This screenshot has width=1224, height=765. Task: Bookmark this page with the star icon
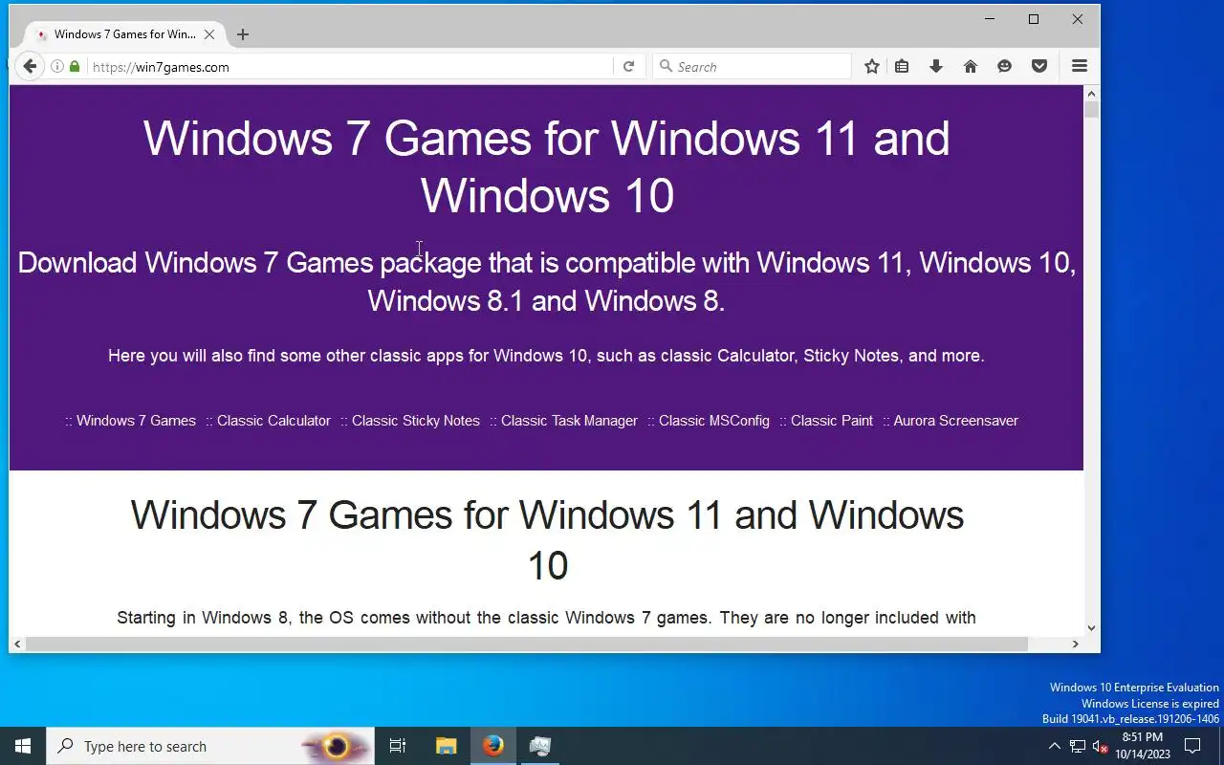coord(872,66)
